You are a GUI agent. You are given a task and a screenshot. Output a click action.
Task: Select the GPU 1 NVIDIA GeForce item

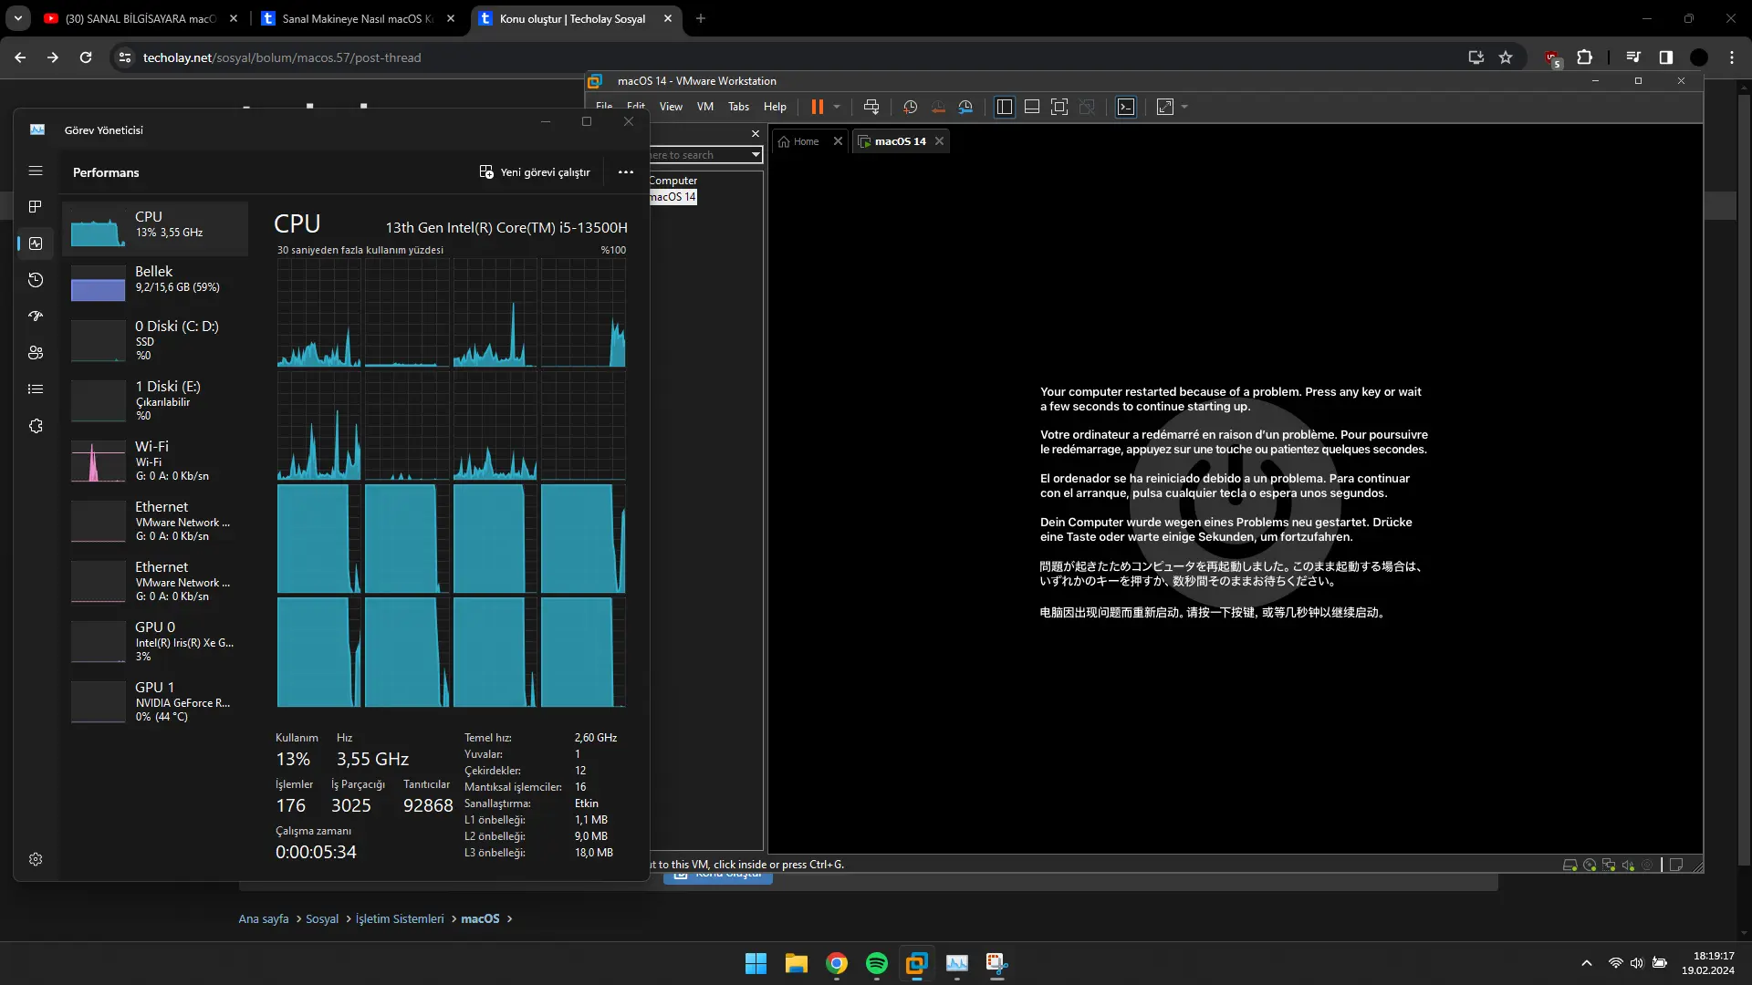pyautogui.click(x=155, y=701)
